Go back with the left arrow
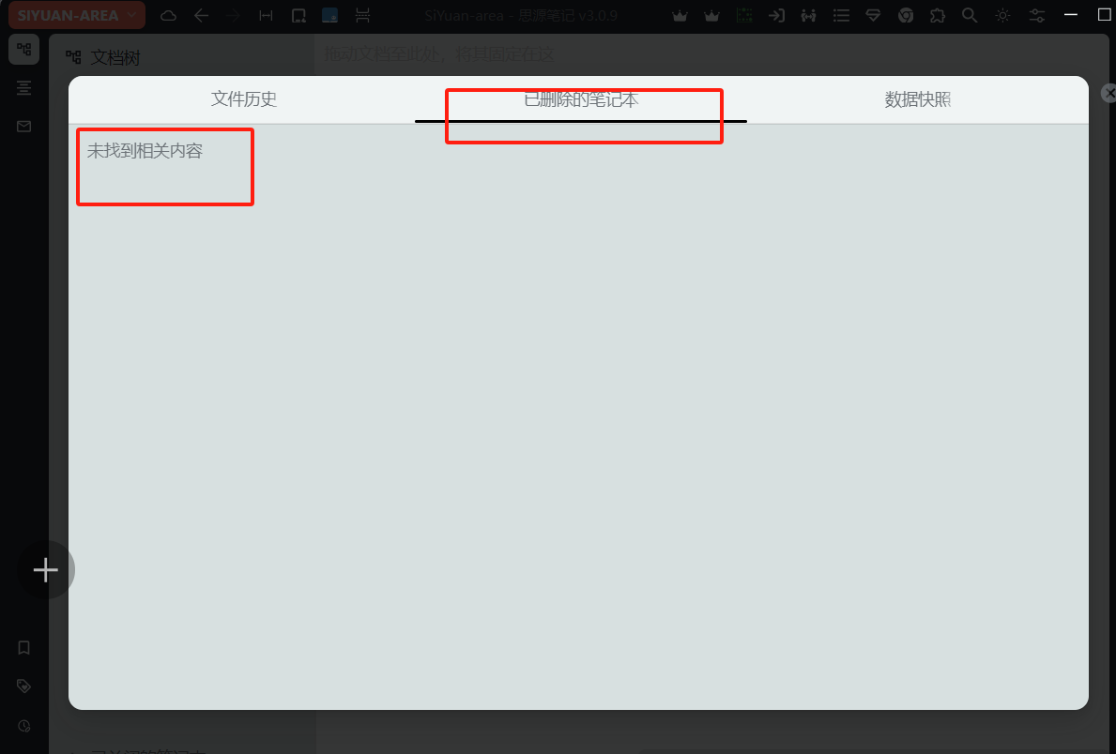Viewport: 1116px width, 754px height. 202,16
